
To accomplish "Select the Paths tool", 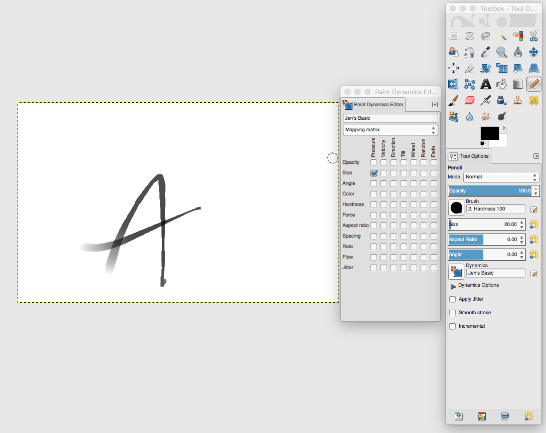I will coord(470,52).
